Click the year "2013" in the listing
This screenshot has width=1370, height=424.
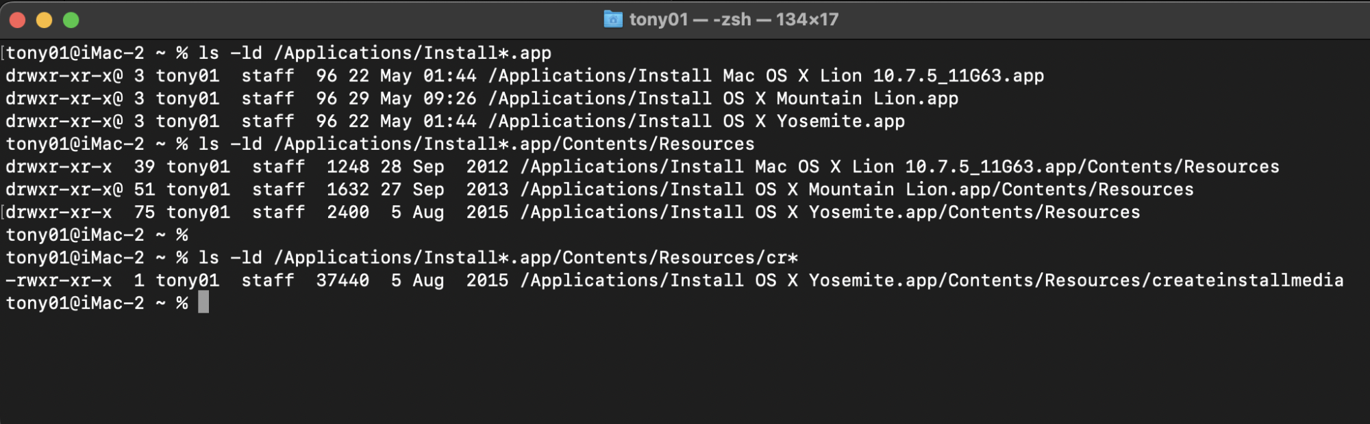(x=487, y=189)
